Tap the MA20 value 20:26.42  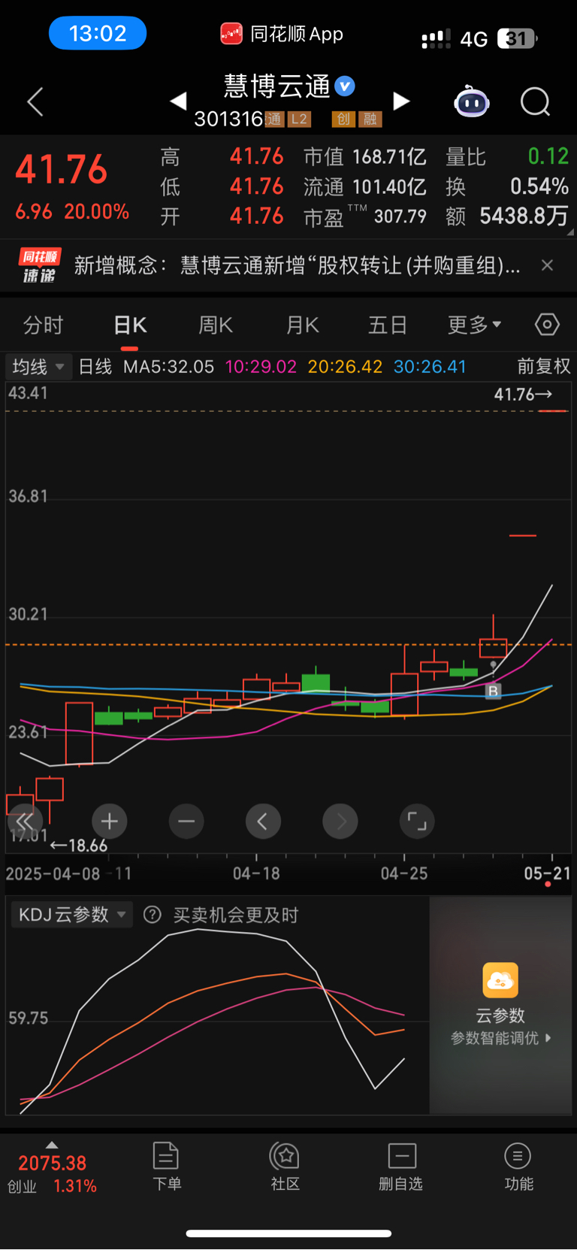pos(345,367)
